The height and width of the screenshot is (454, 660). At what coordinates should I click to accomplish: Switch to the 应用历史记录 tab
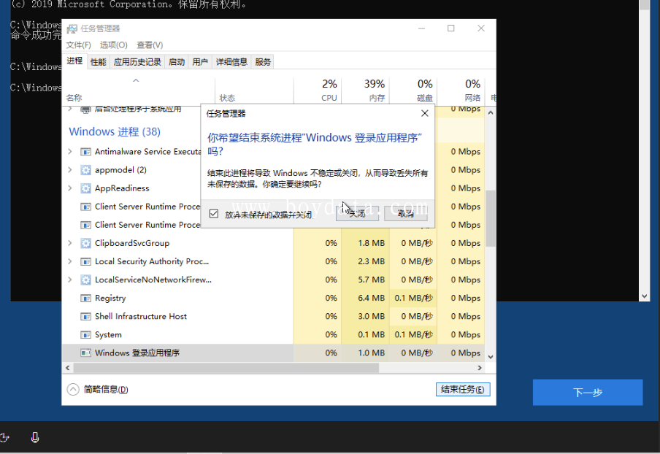point(137,62)
